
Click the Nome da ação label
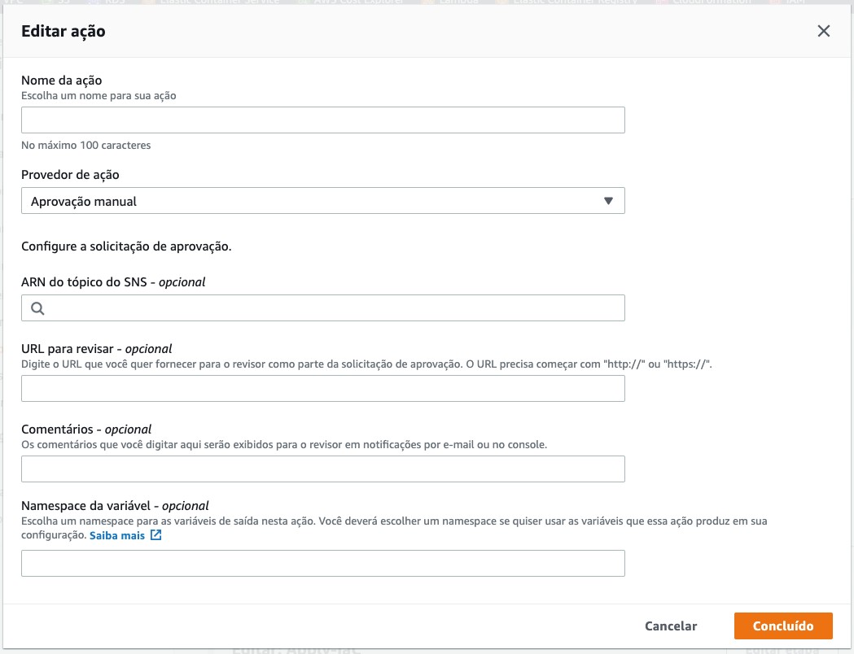[x=61, y=80]
